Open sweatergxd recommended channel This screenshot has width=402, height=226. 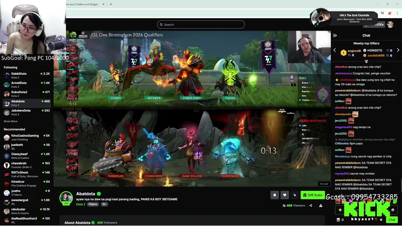pyautogui.click(x=27, y=202)
